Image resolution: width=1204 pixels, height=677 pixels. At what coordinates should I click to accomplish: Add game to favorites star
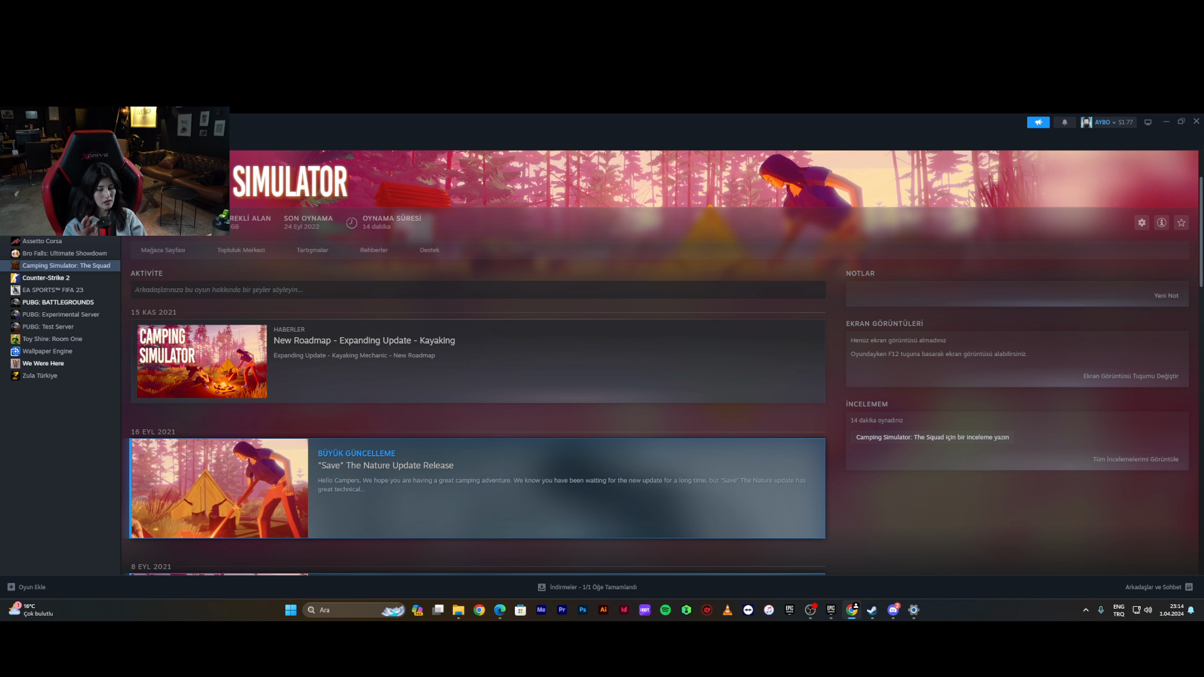point(1181,223)
